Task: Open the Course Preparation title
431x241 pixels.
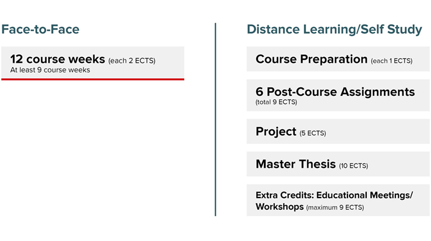Action: (311, 59)
